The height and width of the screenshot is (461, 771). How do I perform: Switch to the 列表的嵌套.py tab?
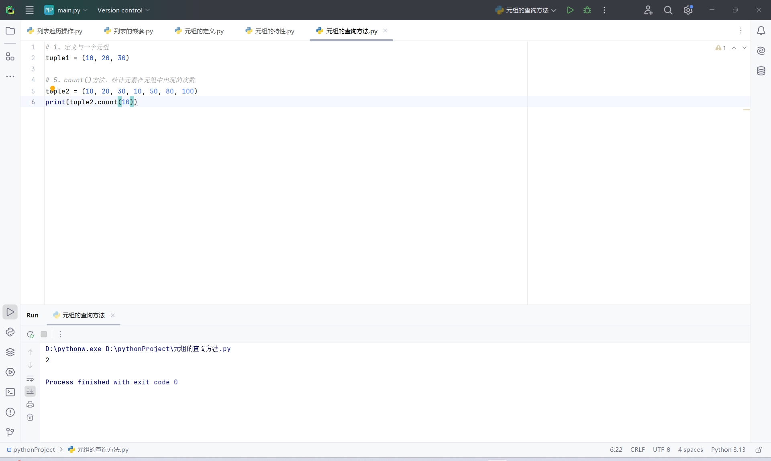point(129,31)
